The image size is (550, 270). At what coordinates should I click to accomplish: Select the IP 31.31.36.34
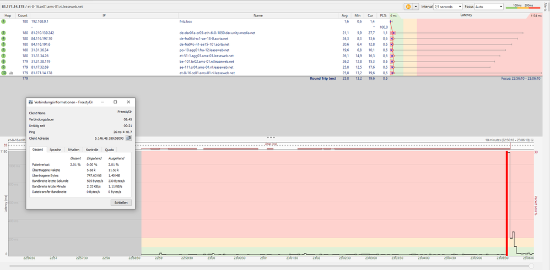coord(40,50)
